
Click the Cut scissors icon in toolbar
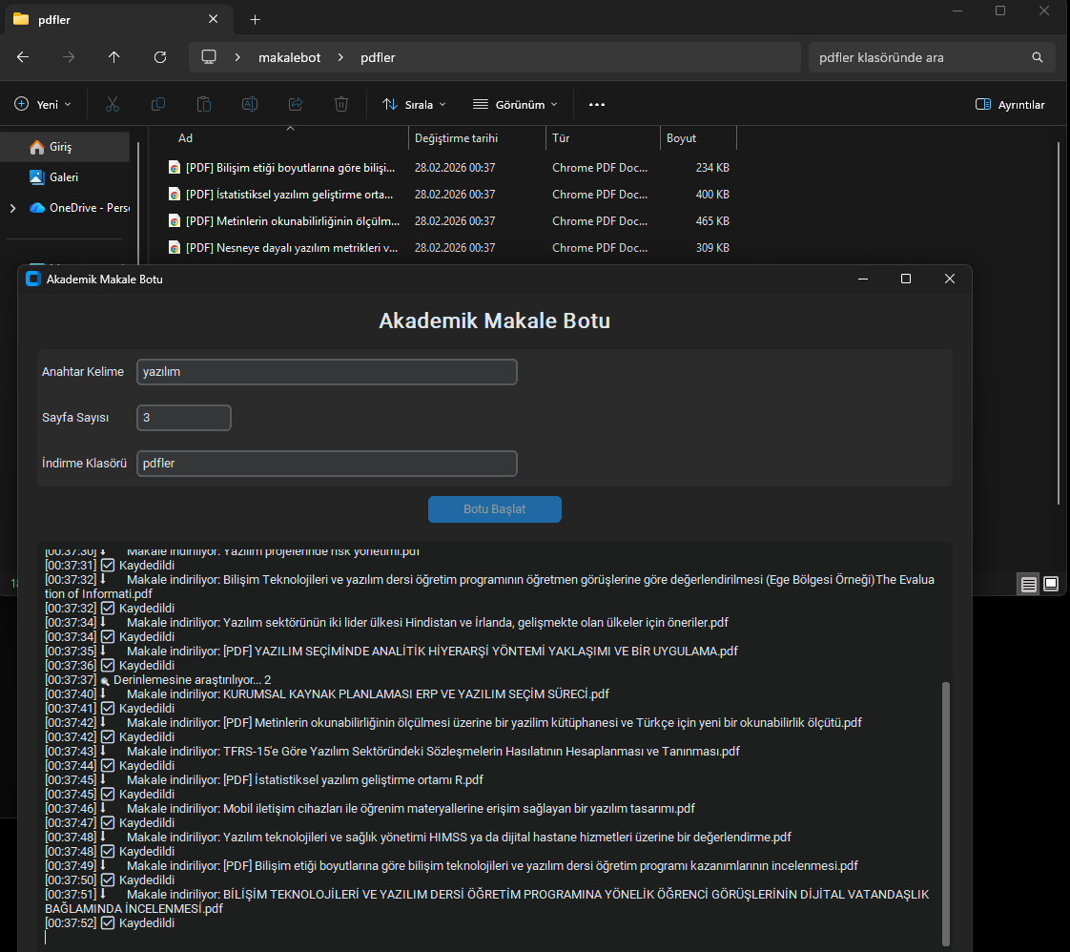(x=113, y=104)
